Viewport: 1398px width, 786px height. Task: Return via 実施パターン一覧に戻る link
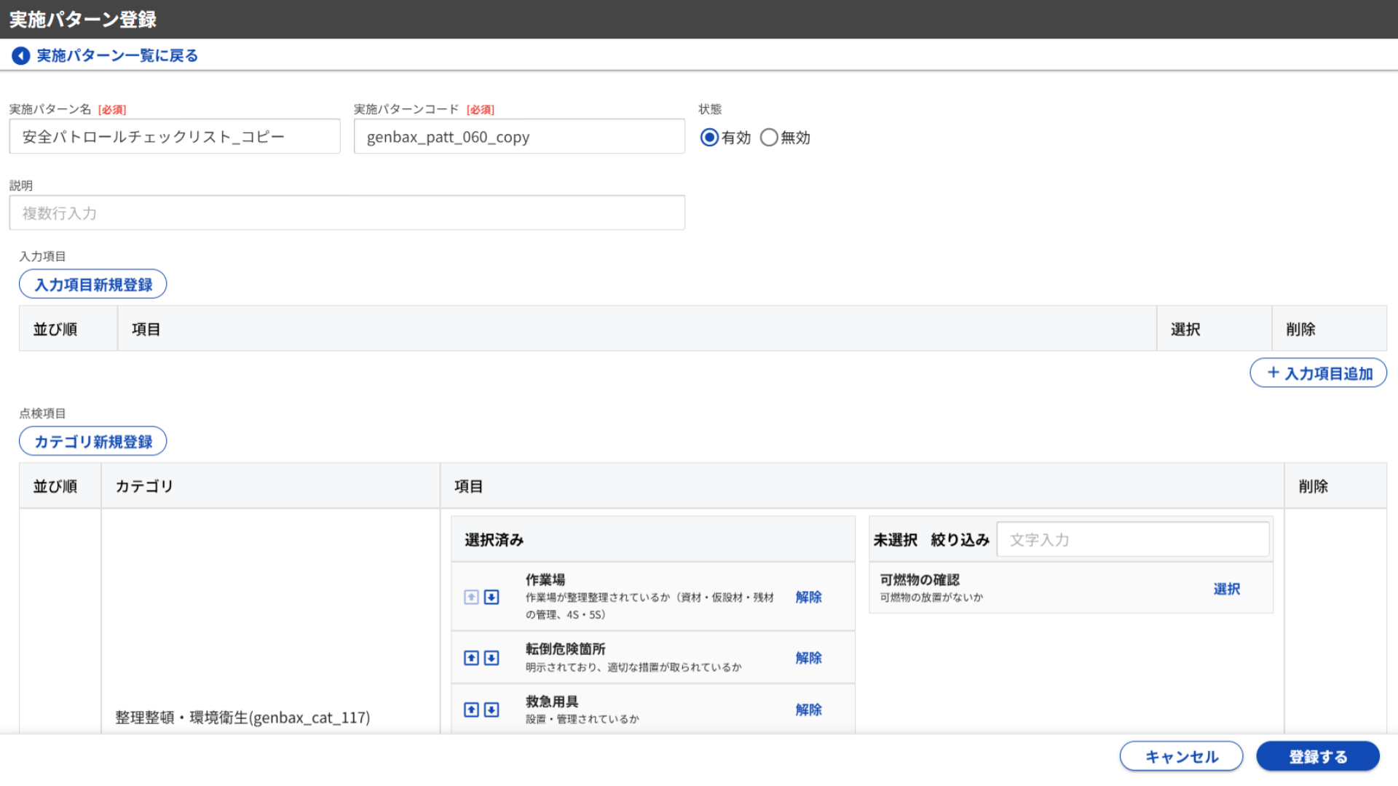[117, 56]
